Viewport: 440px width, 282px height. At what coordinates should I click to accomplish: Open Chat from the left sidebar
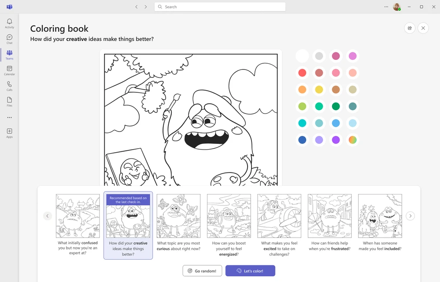point(9,38)
